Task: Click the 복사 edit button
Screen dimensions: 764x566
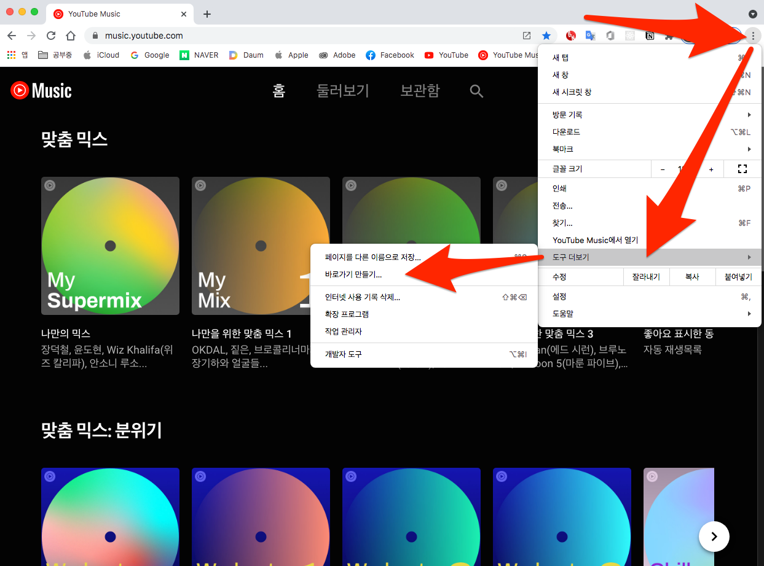Action: point(692,277)
